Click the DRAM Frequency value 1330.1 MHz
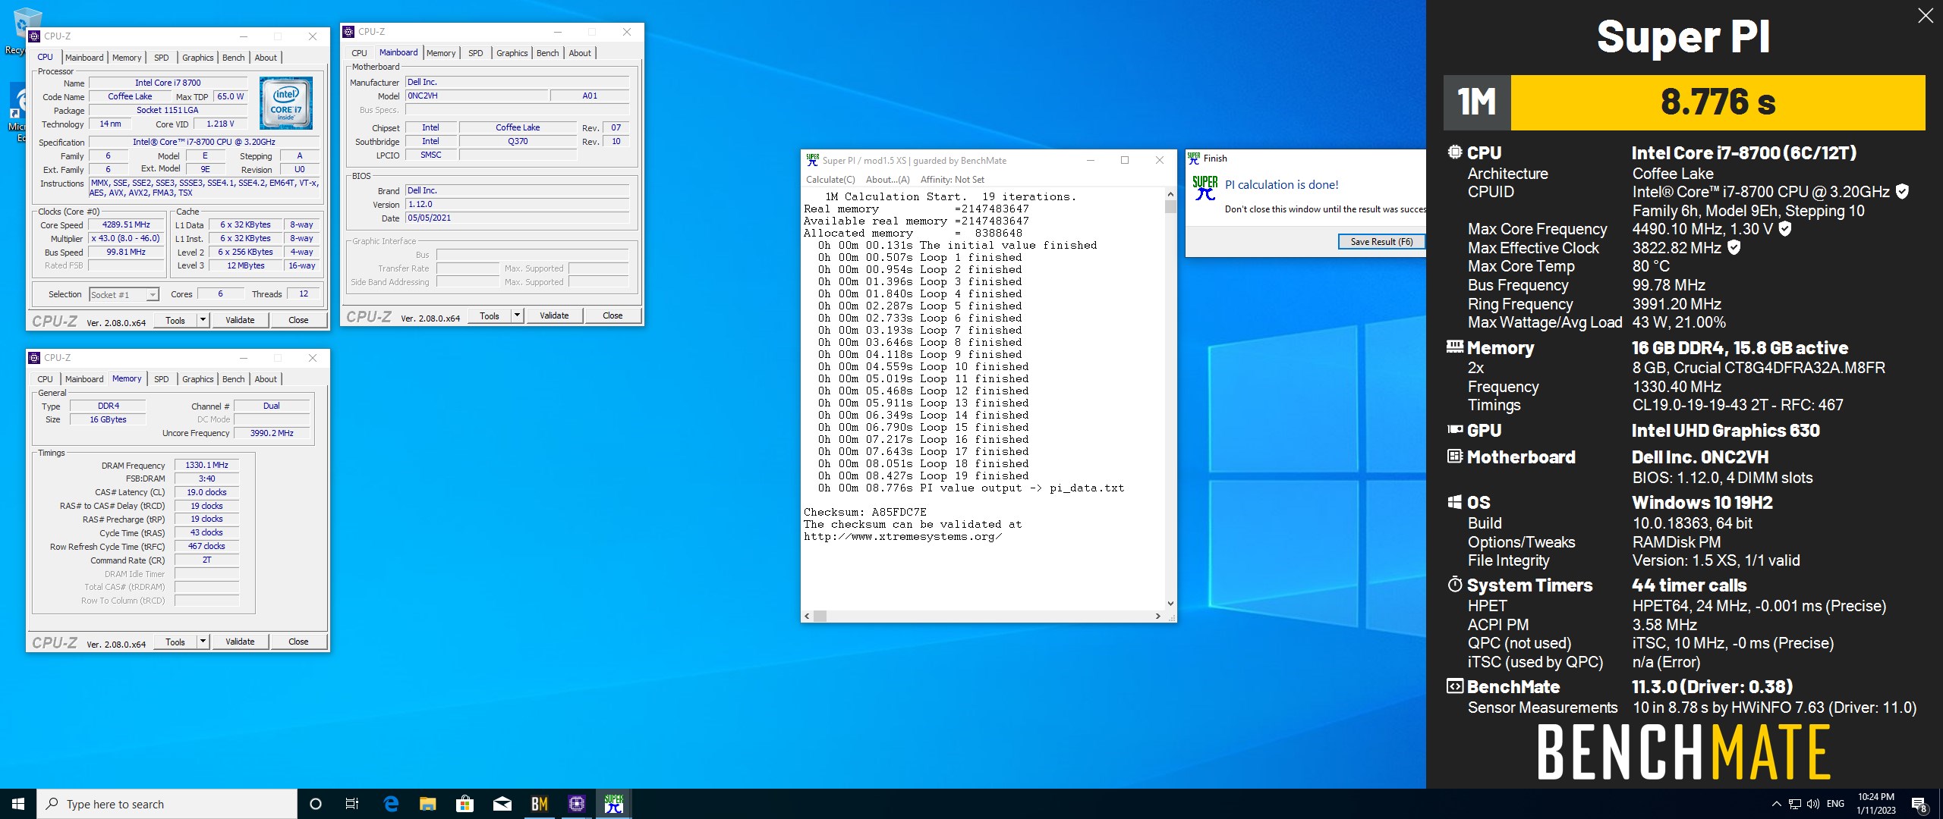 206,465
